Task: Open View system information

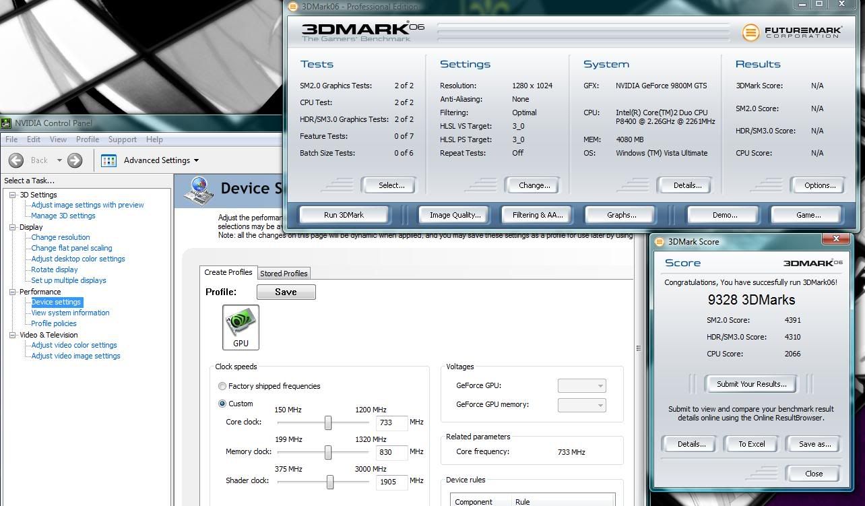Action: pyautogui.click(x=70, y=313)
